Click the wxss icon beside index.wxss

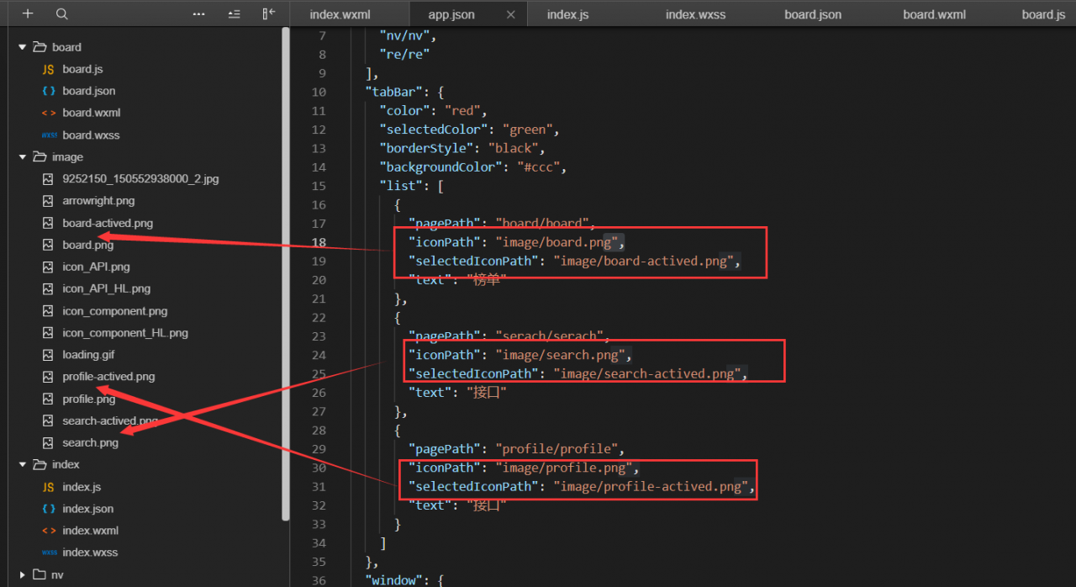[x=49, y=553]
